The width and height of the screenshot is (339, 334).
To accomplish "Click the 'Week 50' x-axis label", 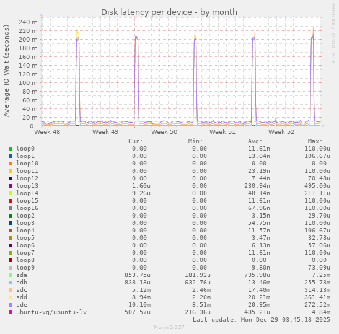I will (x=164, y=131).
